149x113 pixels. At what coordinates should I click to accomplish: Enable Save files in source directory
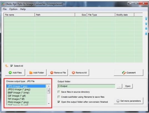pyautogui.click(x=59, y=92)
